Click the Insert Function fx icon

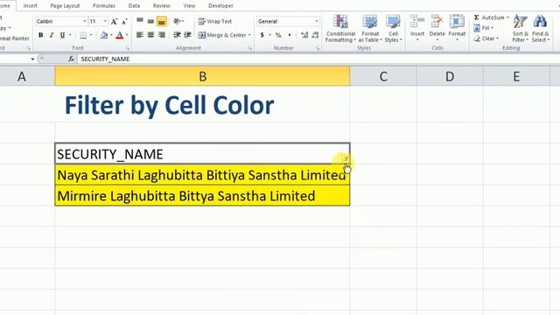pyautogui.click(x=71, y=59)
